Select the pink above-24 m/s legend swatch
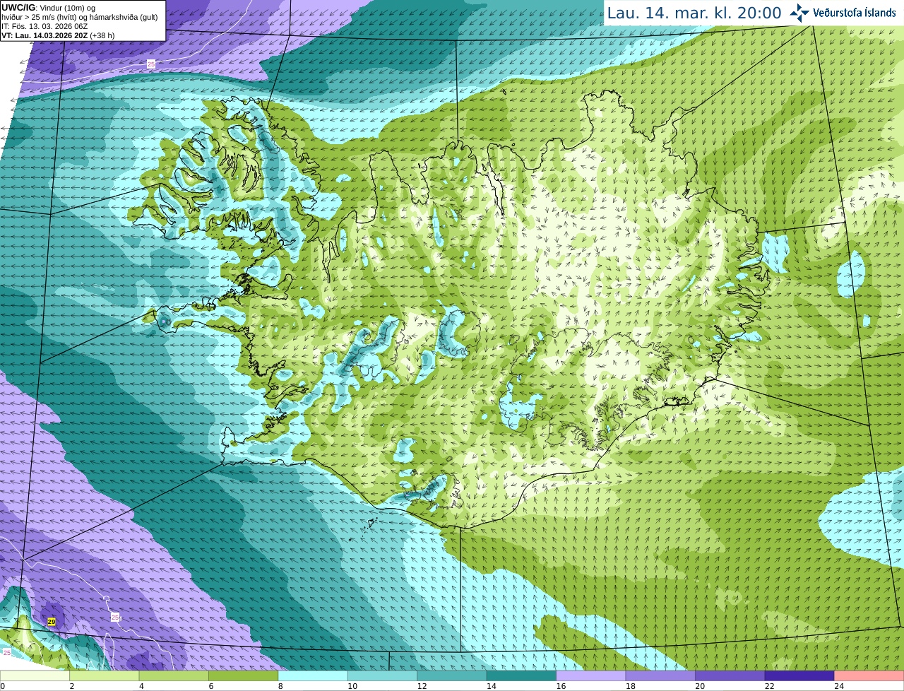The width and height of the screenshot is (904, 691). [869, 676]
